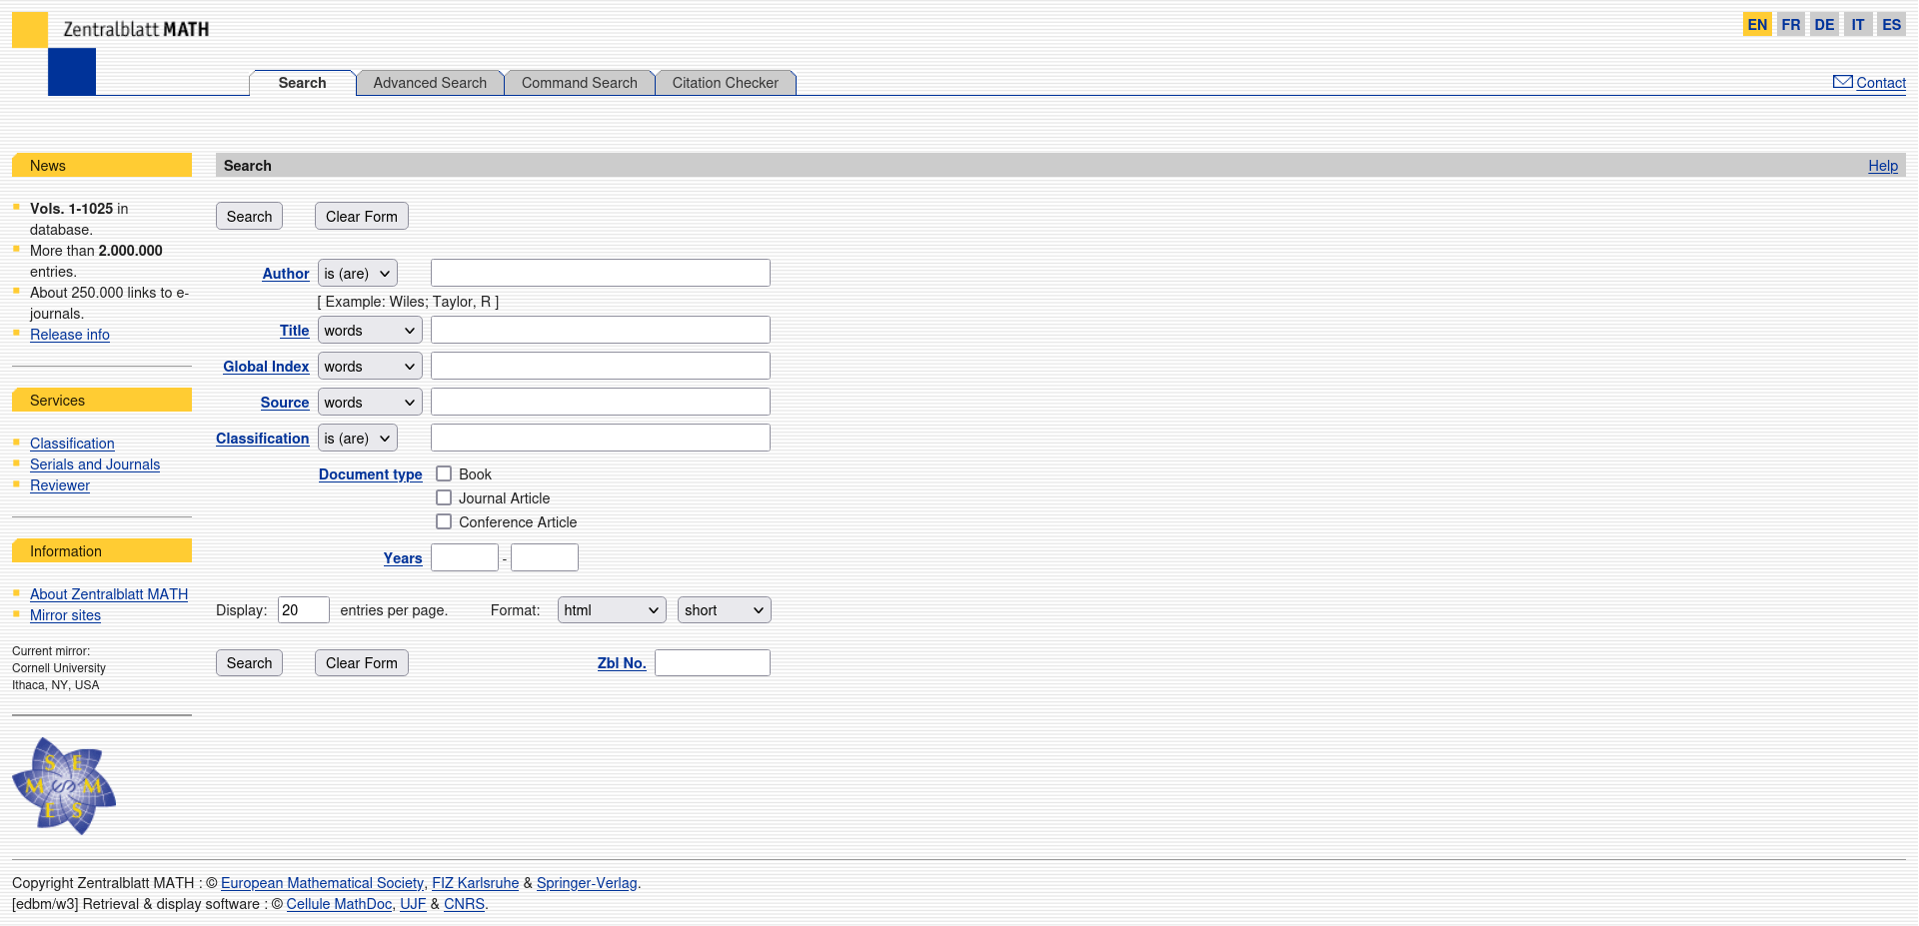1919x926 pixels.
Task: Click the Global Index label link
Action: [x=266, y=367]
